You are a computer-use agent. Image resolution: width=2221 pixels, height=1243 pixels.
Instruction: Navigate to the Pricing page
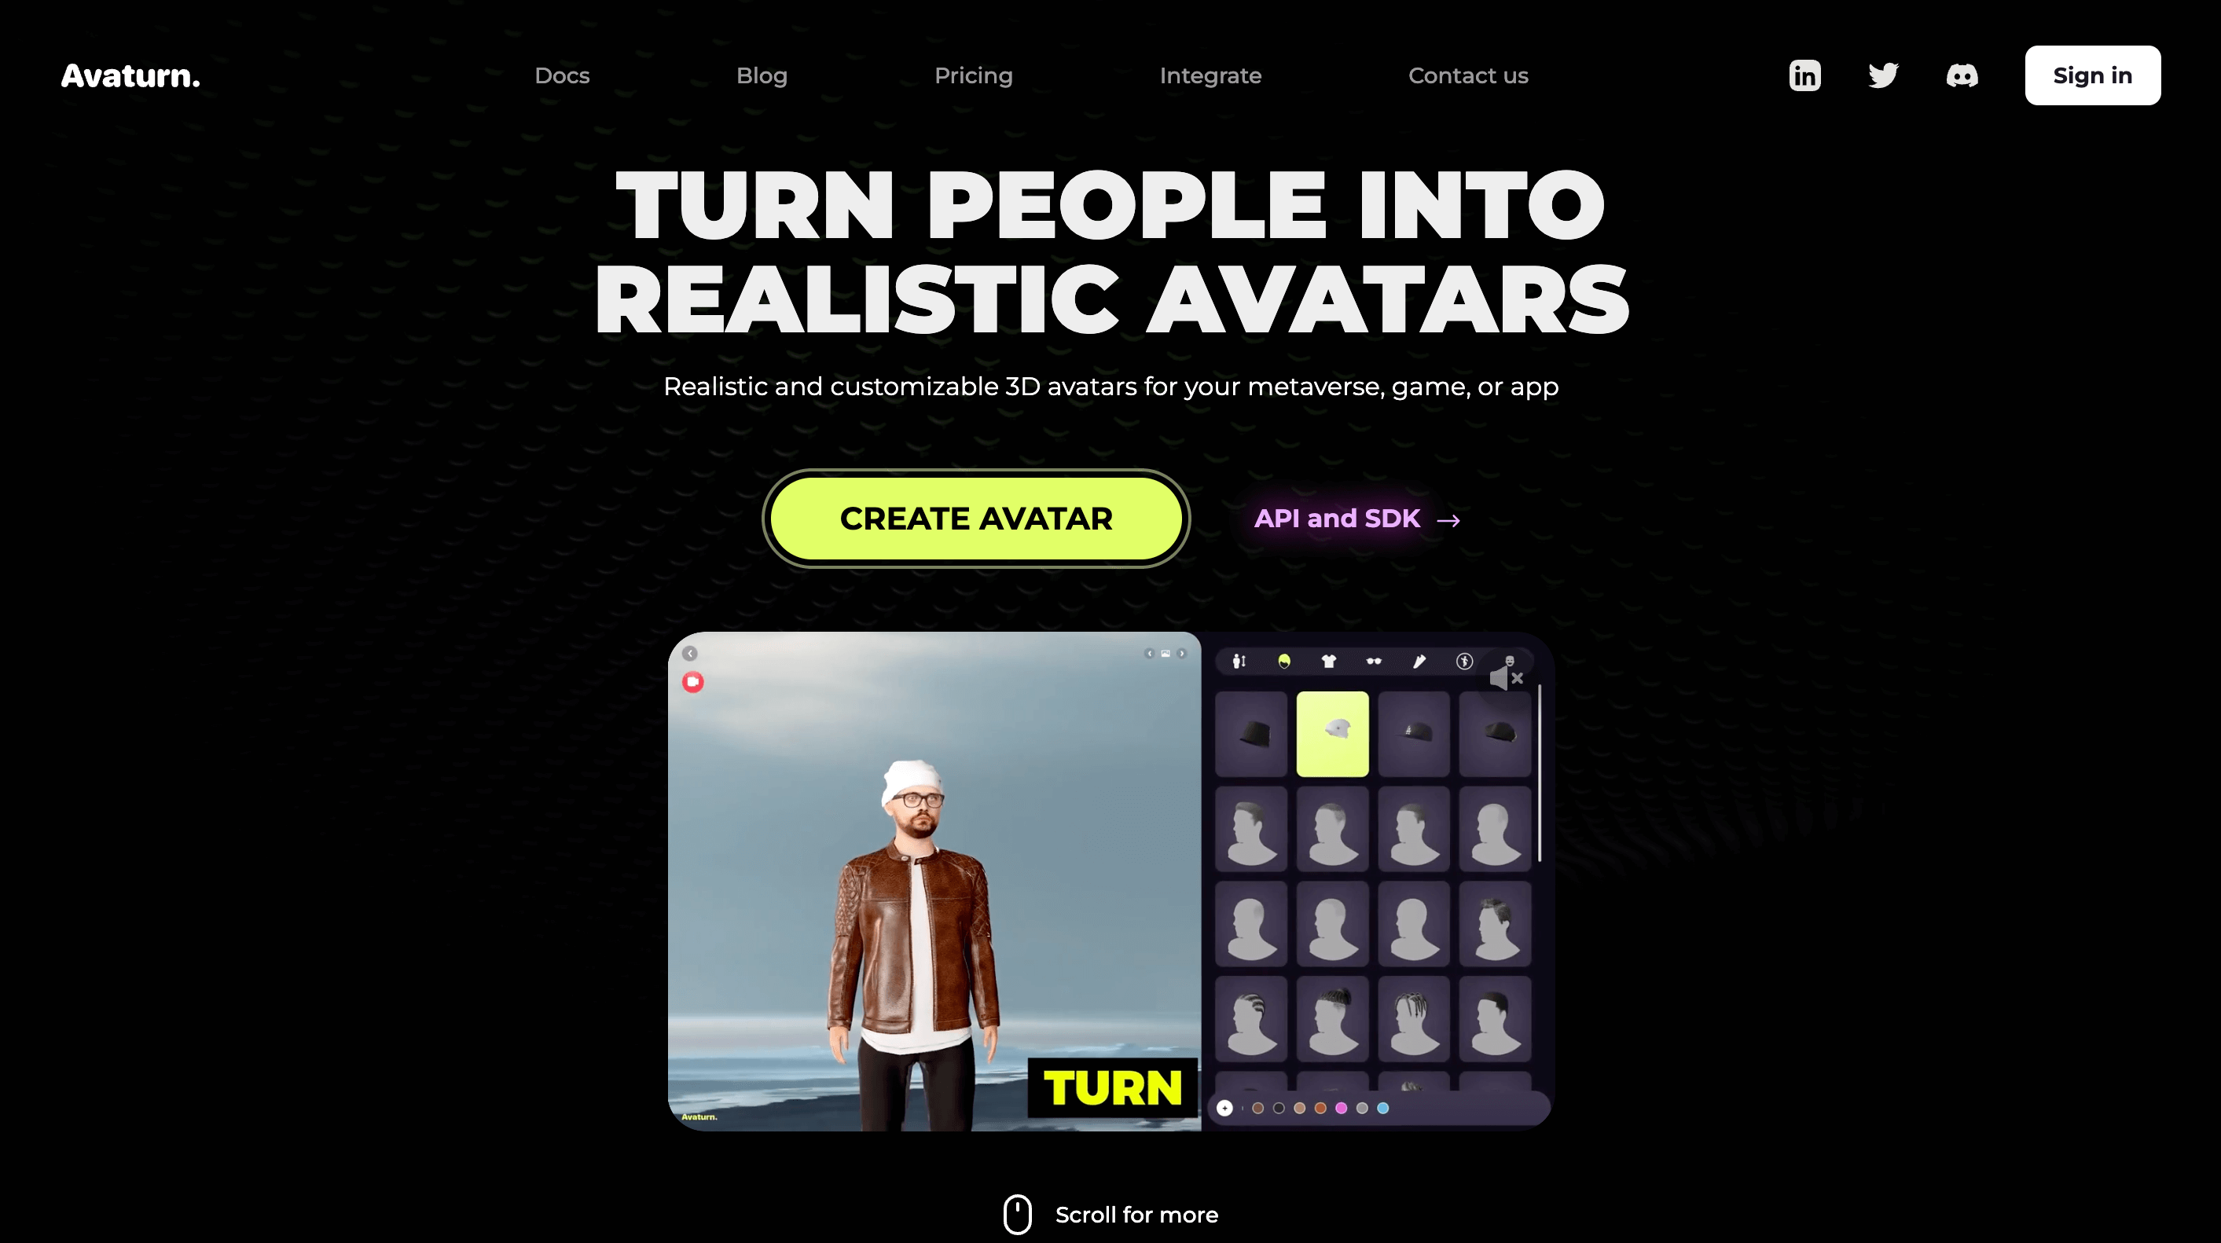coord(973,75)
